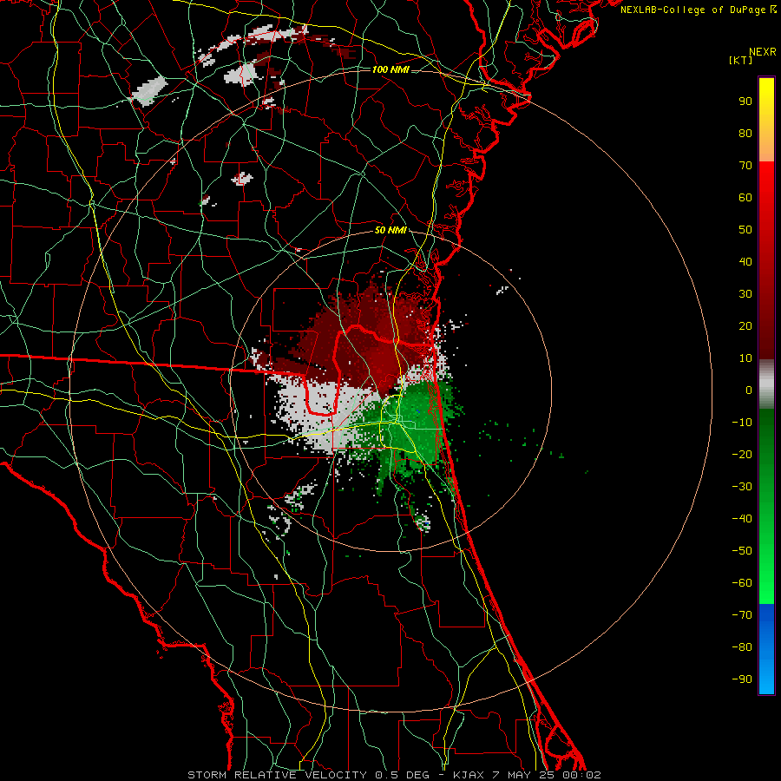This screenshot has width=781, height=781.
Task: Click the '100 NMI' range ring label
Action: pyautogui.click(x=390, y=69)
